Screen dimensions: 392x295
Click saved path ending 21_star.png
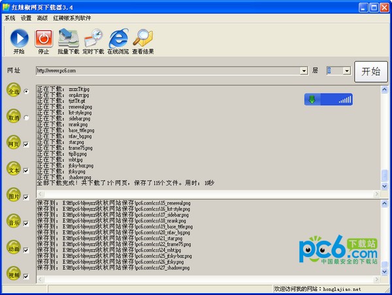point(110,238)
